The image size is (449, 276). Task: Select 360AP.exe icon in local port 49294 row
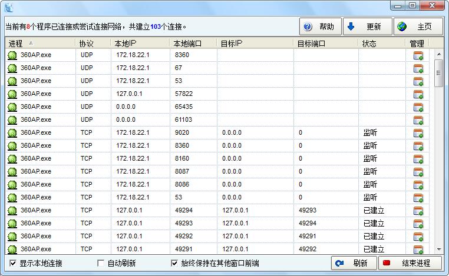pos(12,211)
